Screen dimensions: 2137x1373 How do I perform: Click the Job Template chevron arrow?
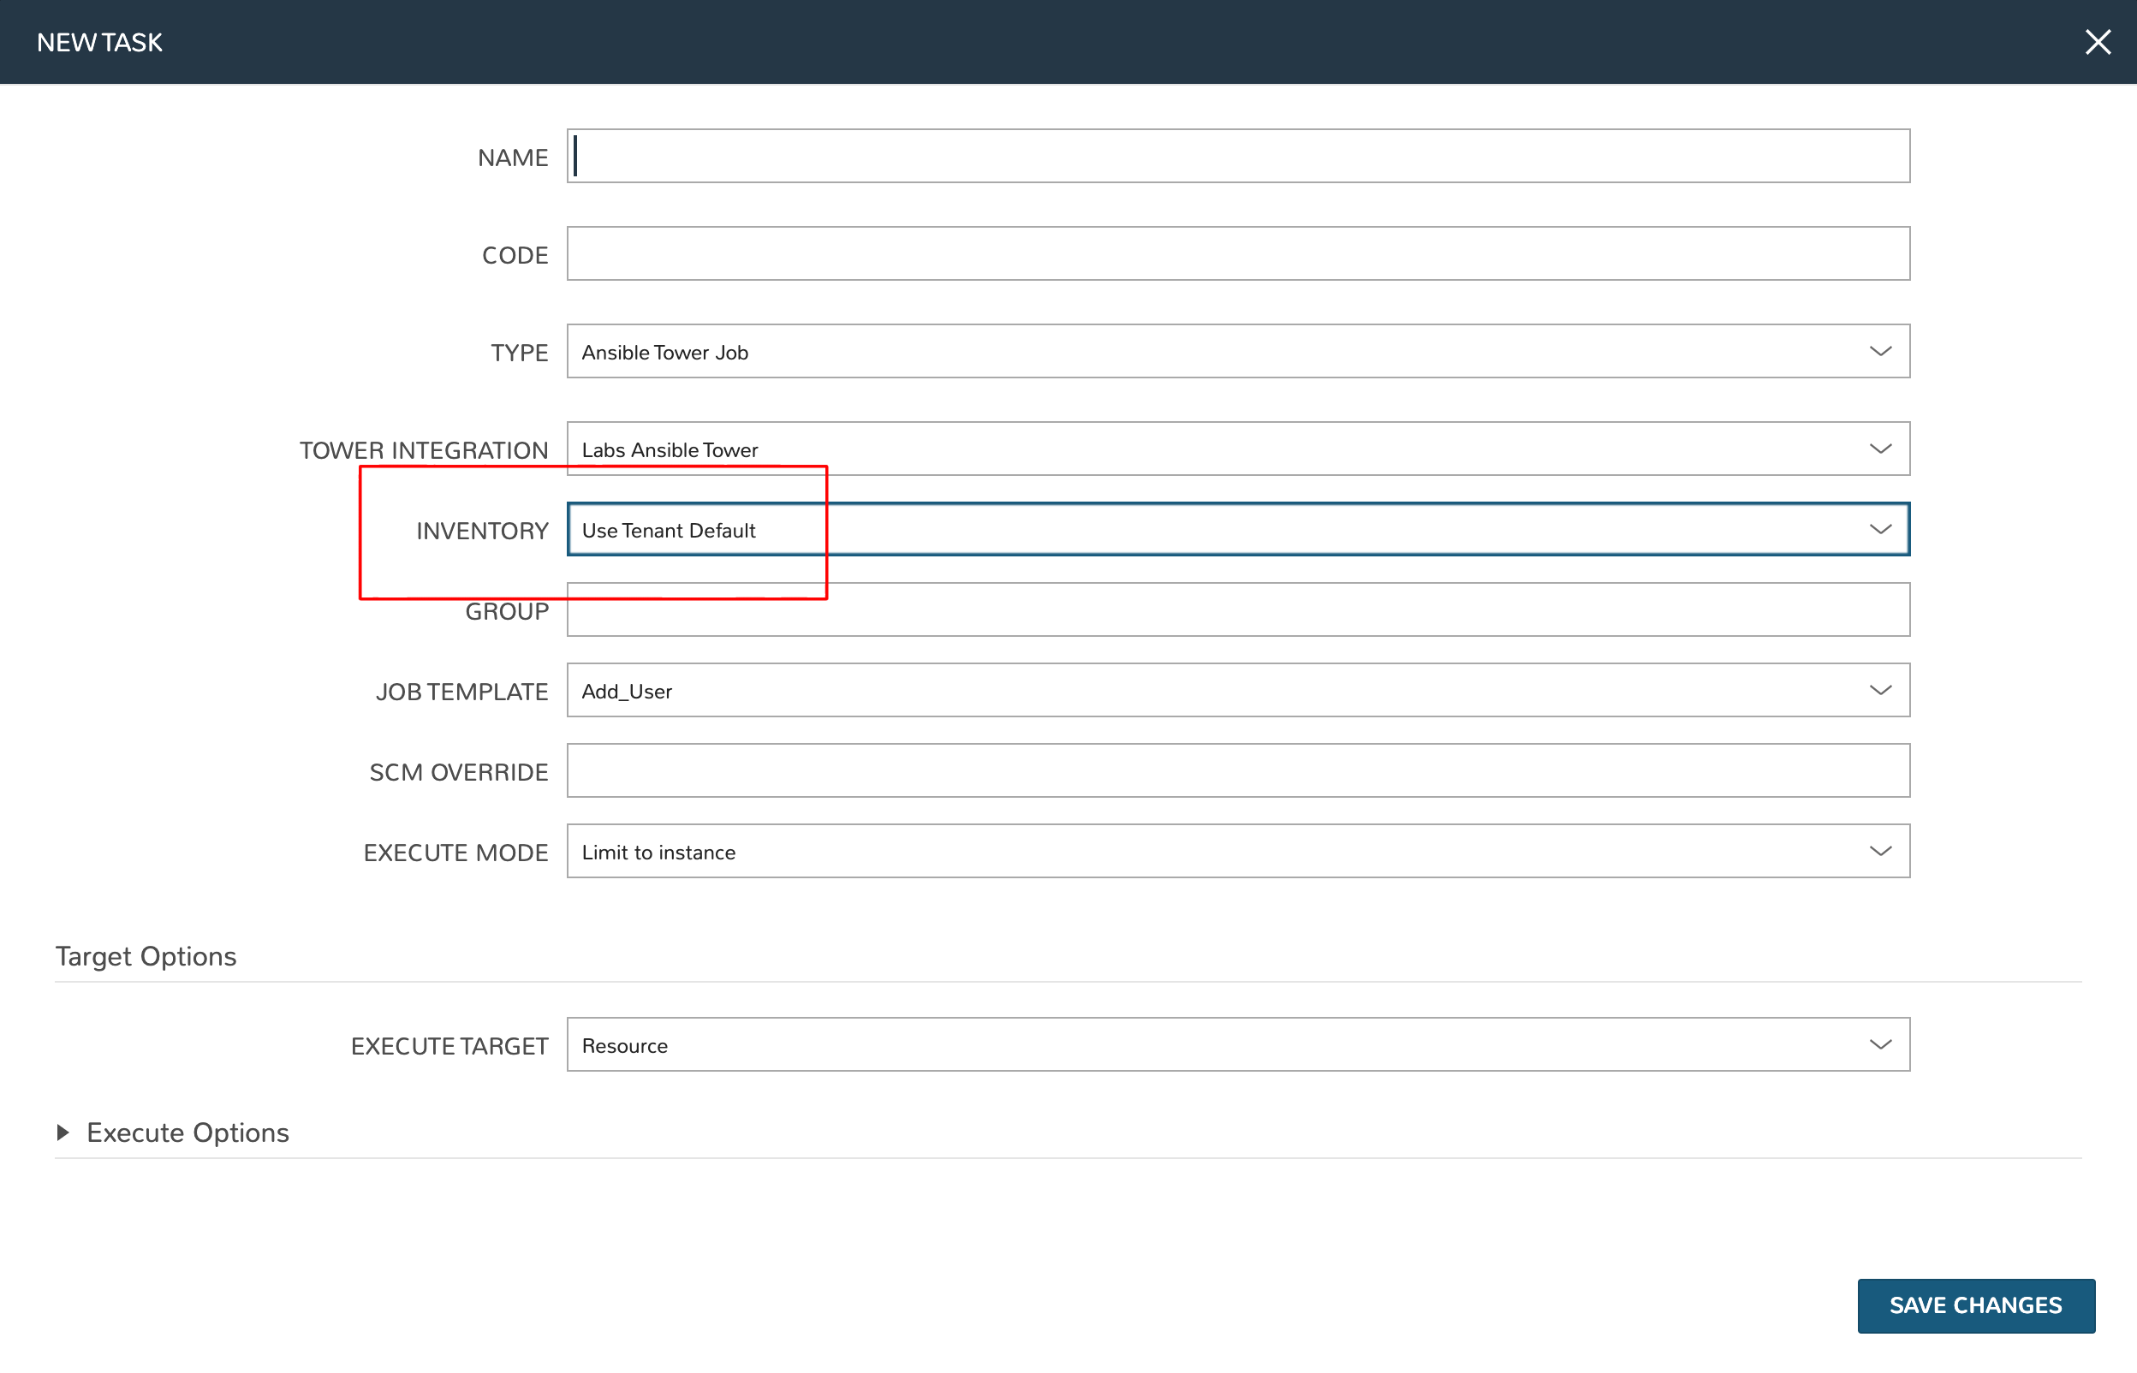[x=1879, y=690]
